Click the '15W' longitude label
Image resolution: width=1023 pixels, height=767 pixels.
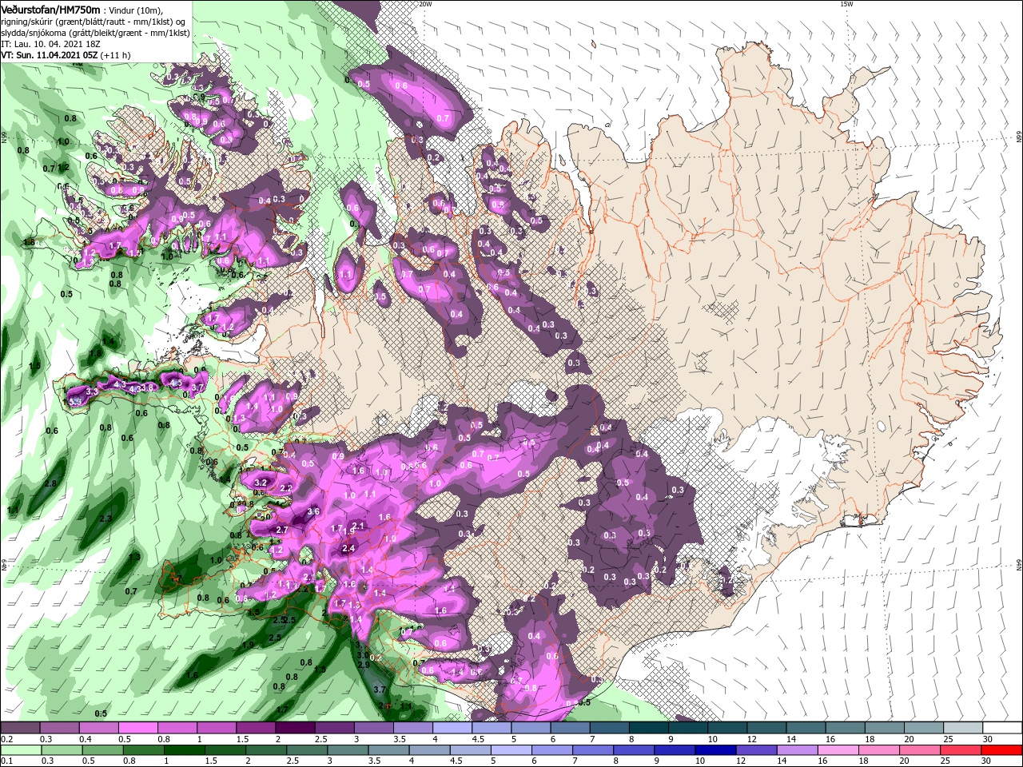coord(847,4)
